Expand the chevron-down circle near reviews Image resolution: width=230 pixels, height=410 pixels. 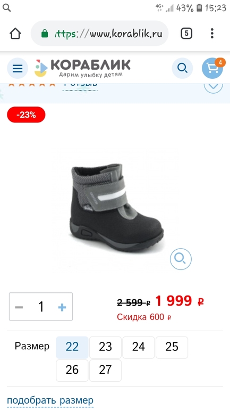coord(214,86)
